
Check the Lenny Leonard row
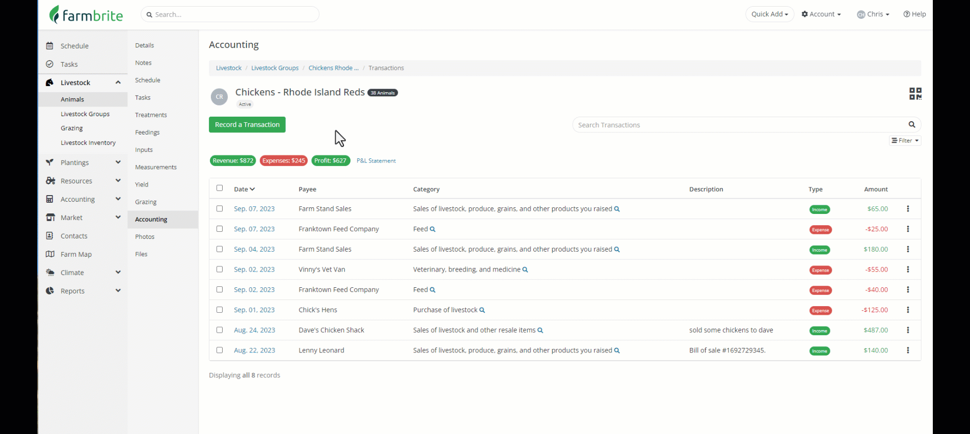(220, 350)
